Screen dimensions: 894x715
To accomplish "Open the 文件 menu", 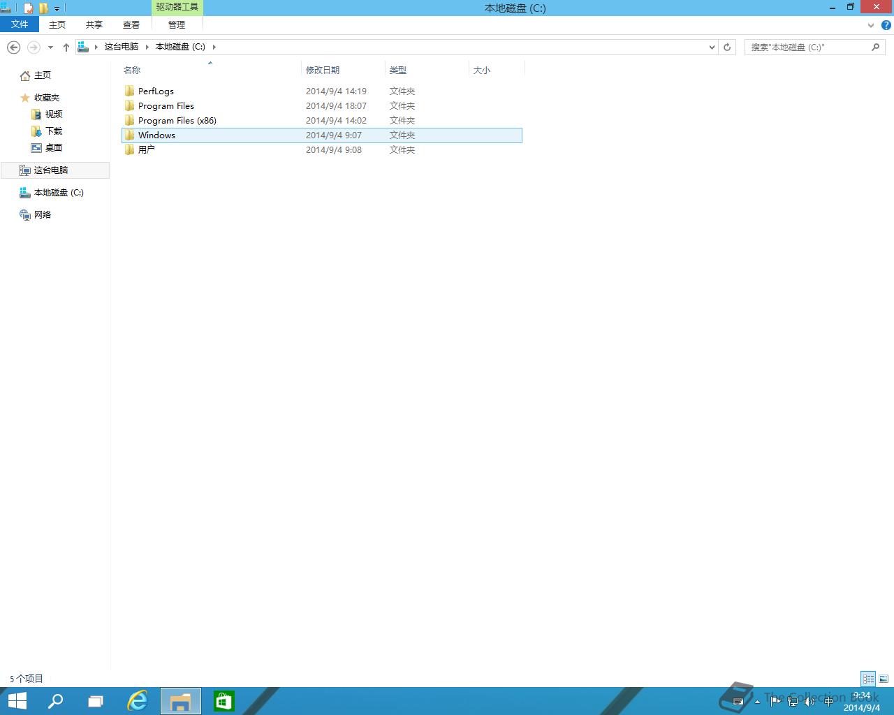I will (20, 24).
